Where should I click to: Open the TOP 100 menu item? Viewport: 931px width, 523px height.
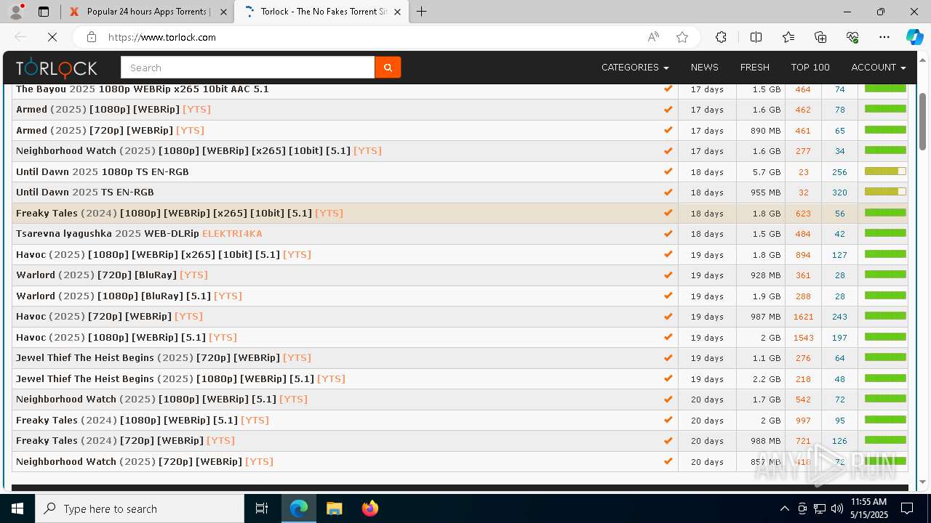[810, 68]
